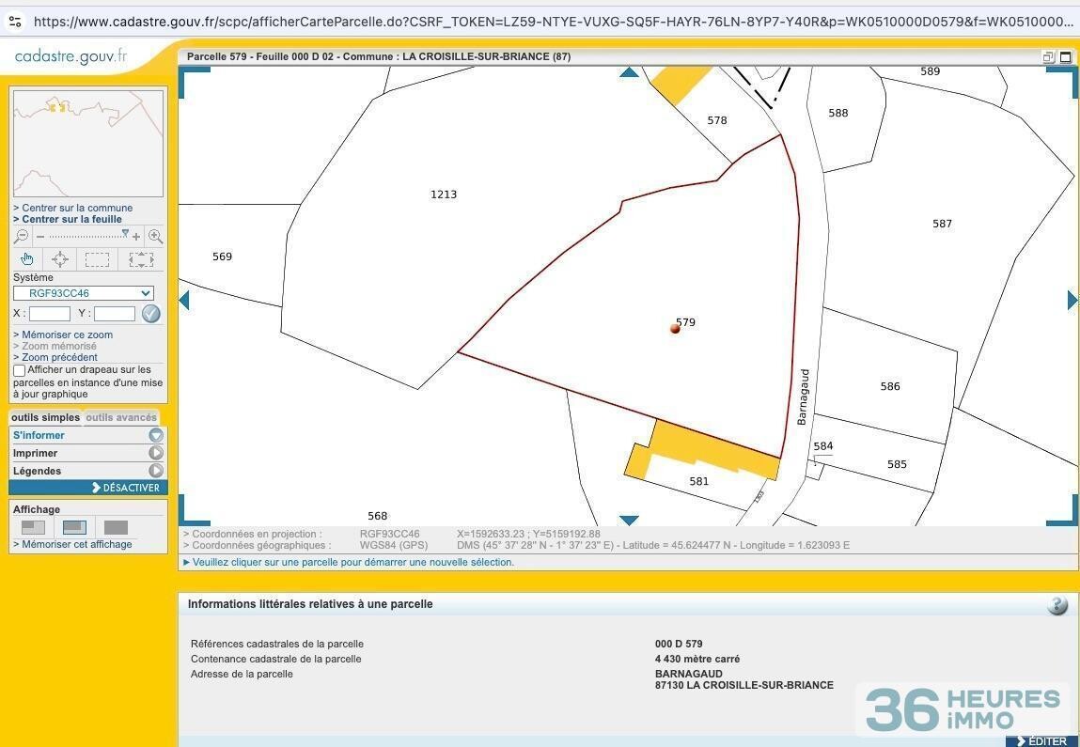Choose the first split display layout
Image resolution: width=1080 pixels, height=747 pixels.
click(x=33, y=527)
